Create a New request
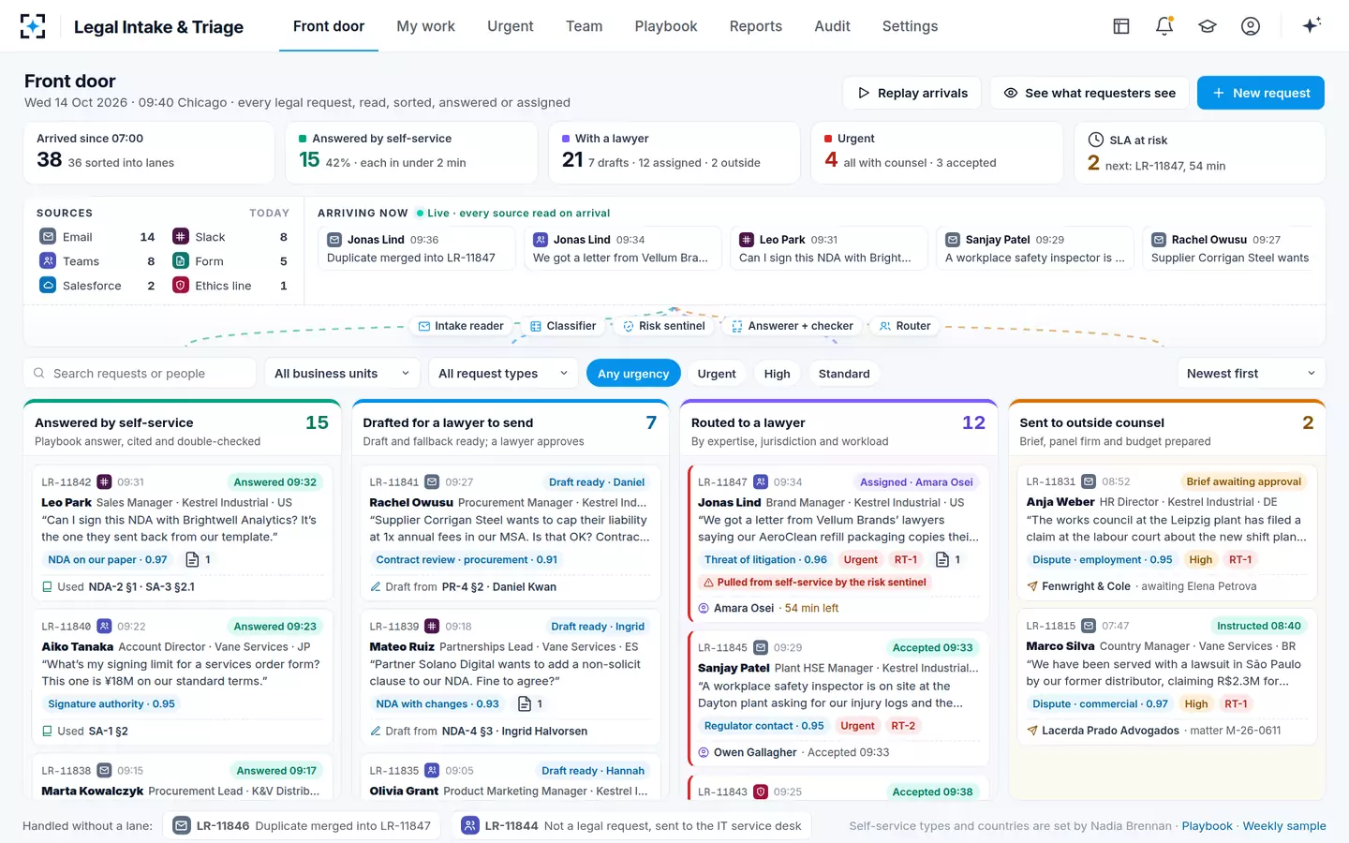This screenshot has width=1349, height=843. 1261,93
